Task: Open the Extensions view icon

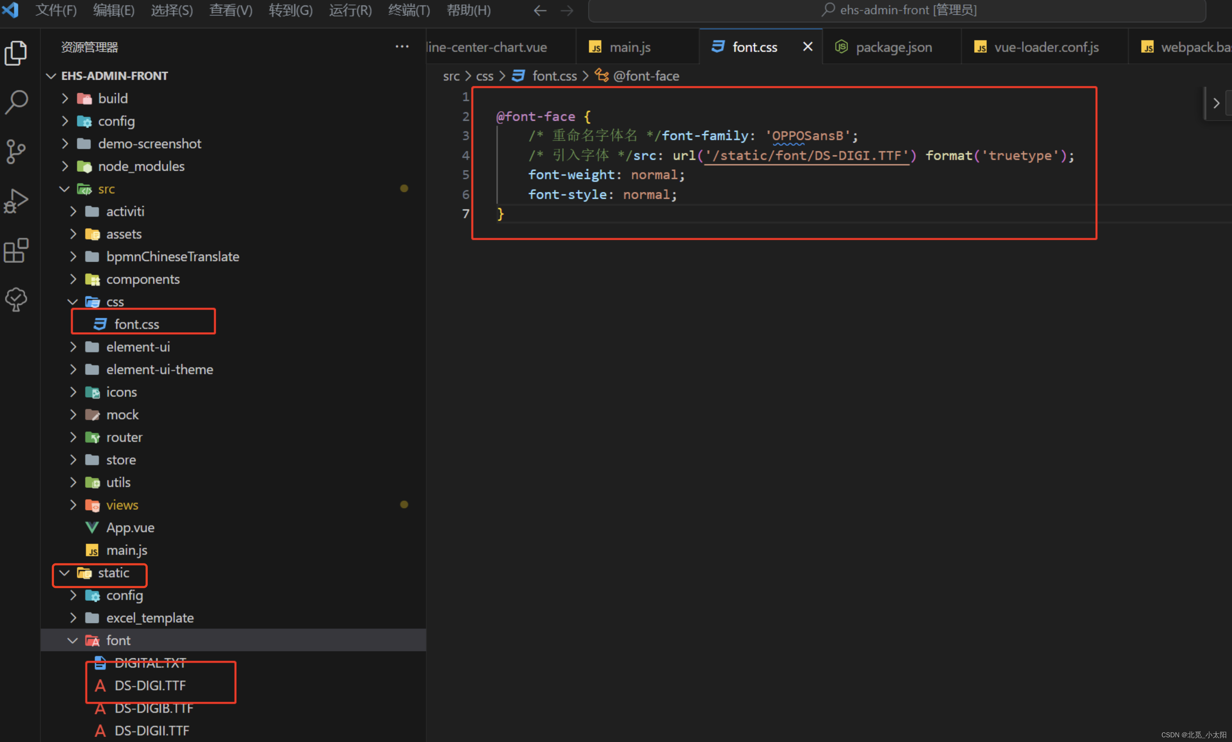Action: coord(16,250)
